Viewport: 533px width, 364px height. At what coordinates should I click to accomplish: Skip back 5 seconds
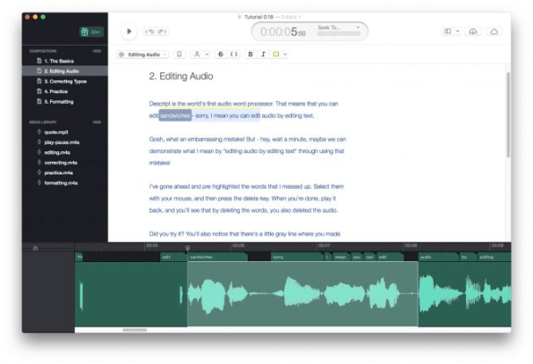(149, 31)
